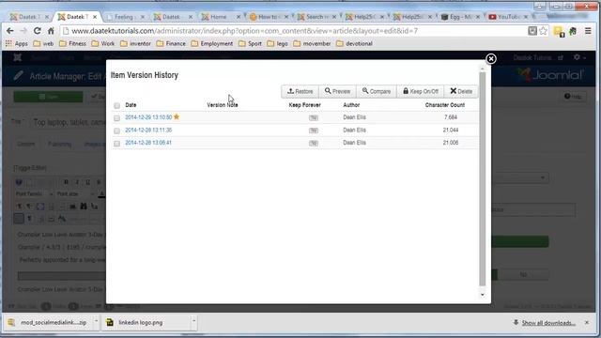601x338 pixels.
Task: Open version dated 2014-12-28 13:06:41
Action: point(148,143)
